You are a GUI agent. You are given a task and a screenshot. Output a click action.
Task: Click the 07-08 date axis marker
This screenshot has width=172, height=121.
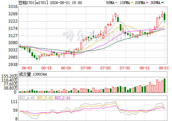(x=86, y=68)
